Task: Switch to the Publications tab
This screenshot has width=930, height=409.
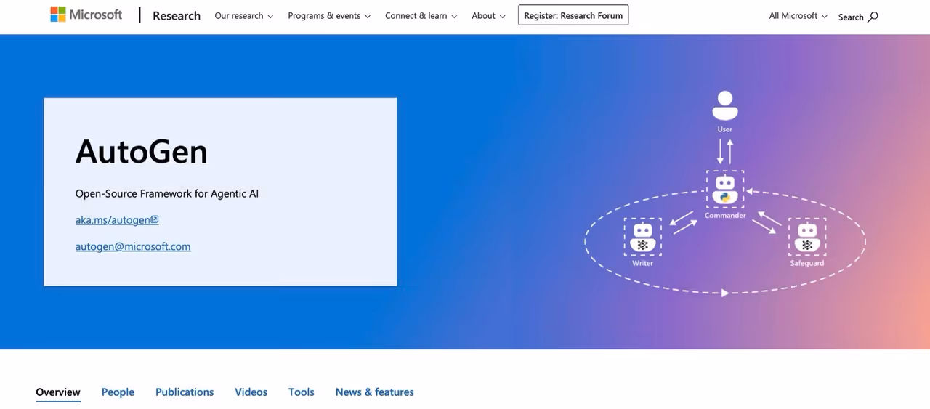Action: click(x=185, y=392)
